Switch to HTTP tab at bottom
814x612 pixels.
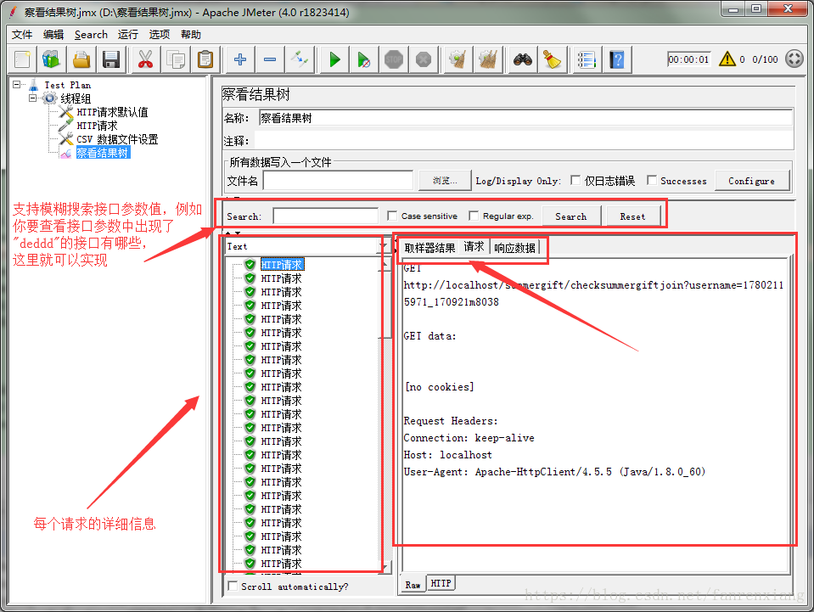[441, 583]
